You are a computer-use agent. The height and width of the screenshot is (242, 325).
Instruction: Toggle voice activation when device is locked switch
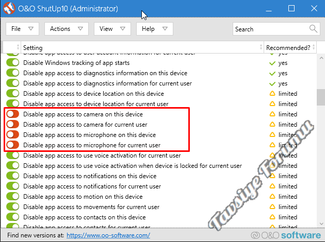(x=13, y=165)
